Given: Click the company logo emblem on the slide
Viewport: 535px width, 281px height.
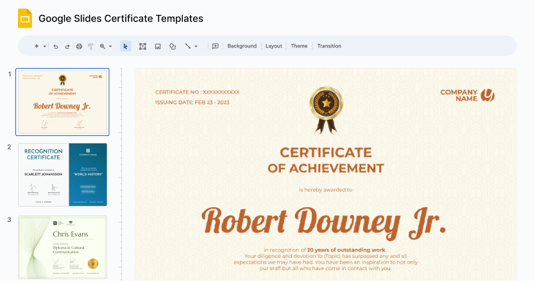Looking at the screenshot, I should coord(488,96).
